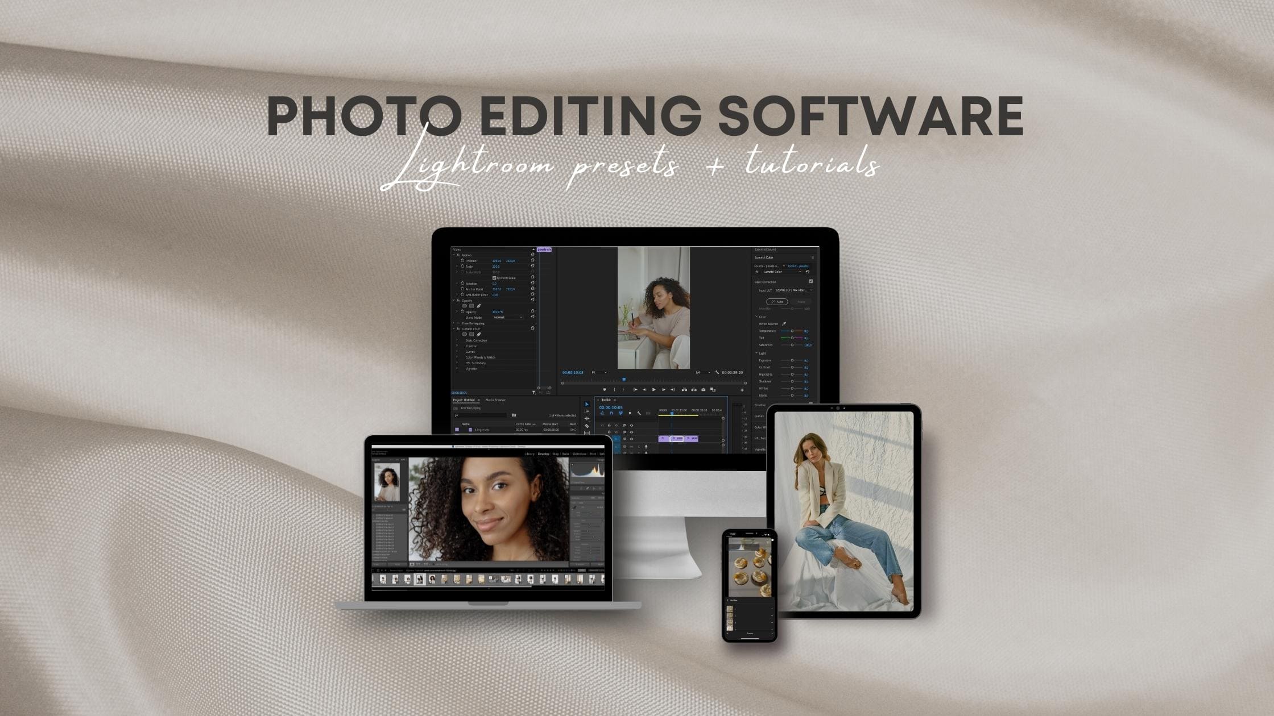Select Track Select Forward tool

[587, 411]
